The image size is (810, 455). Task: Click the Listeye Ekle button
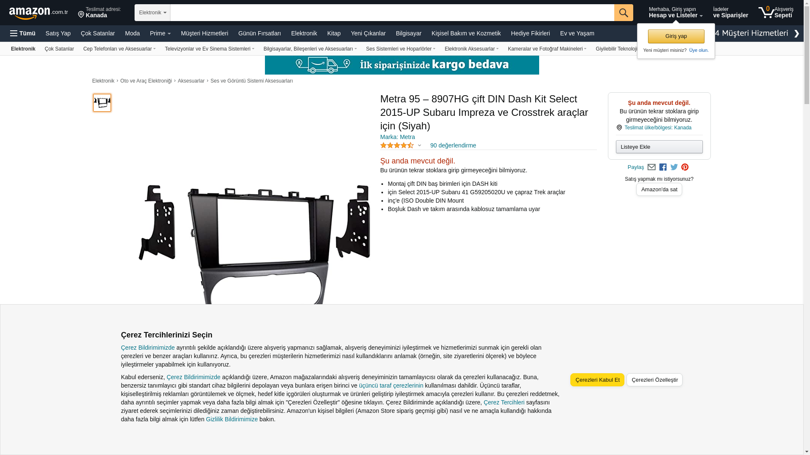point(659,147)
